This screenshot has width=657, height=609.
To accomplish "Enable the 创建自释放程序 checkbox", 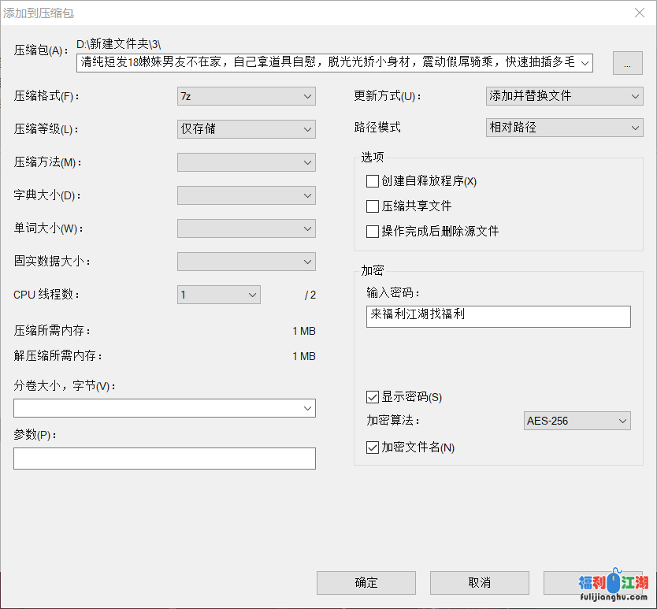I will (x=373, y=181).
